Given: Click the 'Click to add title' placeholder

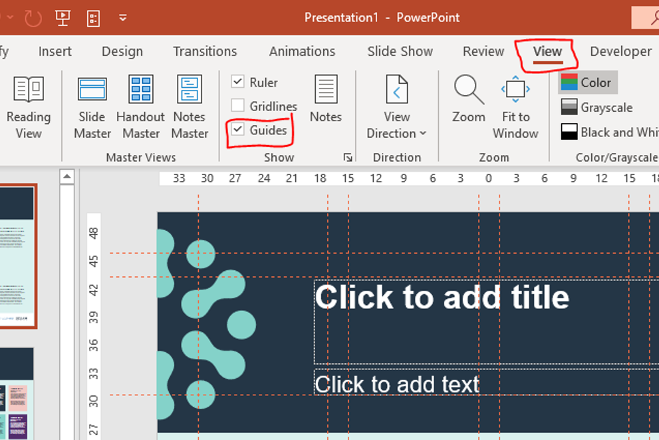Looking at the screenshot, I should pyautogui.click(x=442, y=297).
